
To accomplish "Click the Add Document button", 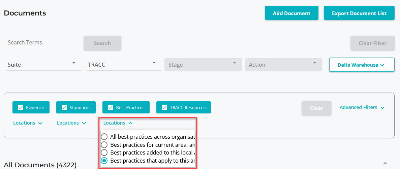I will click(291, 13).
